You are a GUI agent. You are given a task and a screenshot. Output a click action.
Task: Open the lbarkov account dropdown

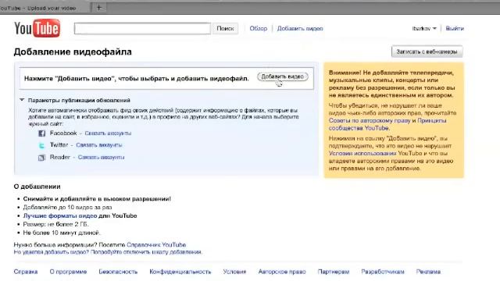pos(424,28)
